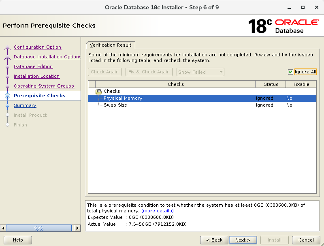Click the Fix & Check Again button
This screenshot has width=324, height=246.
pos(149,72)
